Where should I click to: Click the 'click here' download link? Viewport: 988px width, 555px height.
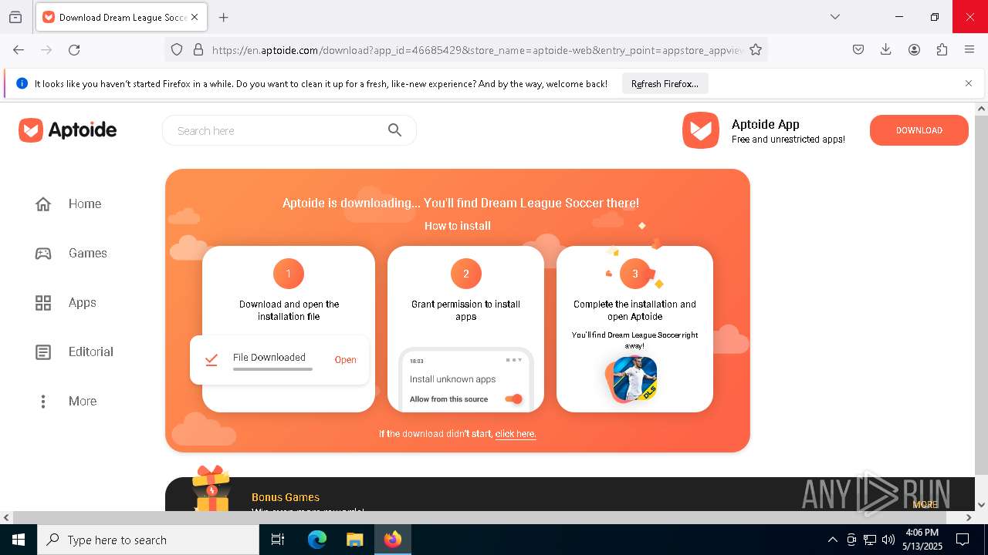click(516, 434)
